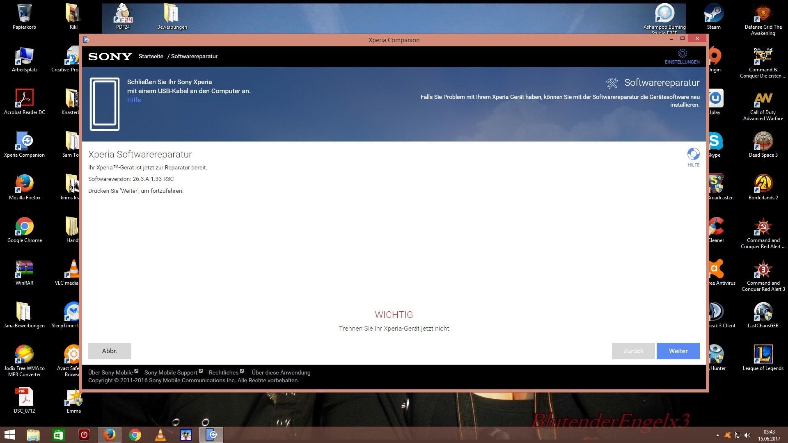Viewport: 788px width, 443px height.
Task: Open network icon in system tray
Action: (737, 435)
